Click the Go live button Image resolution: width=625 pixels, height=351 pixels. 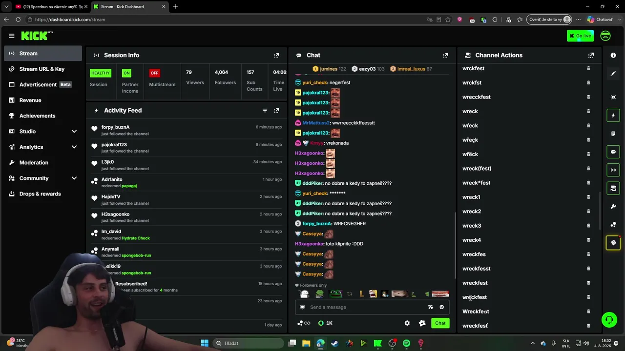click(581, 36)
